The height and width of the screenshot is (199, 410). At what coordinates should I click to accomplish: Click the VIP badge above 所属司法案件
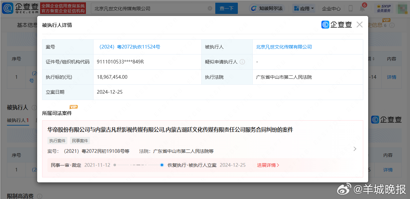point(73,107)
